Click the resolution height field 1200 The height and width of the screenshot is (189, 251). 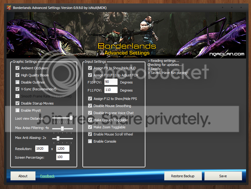tap(63, 148)
